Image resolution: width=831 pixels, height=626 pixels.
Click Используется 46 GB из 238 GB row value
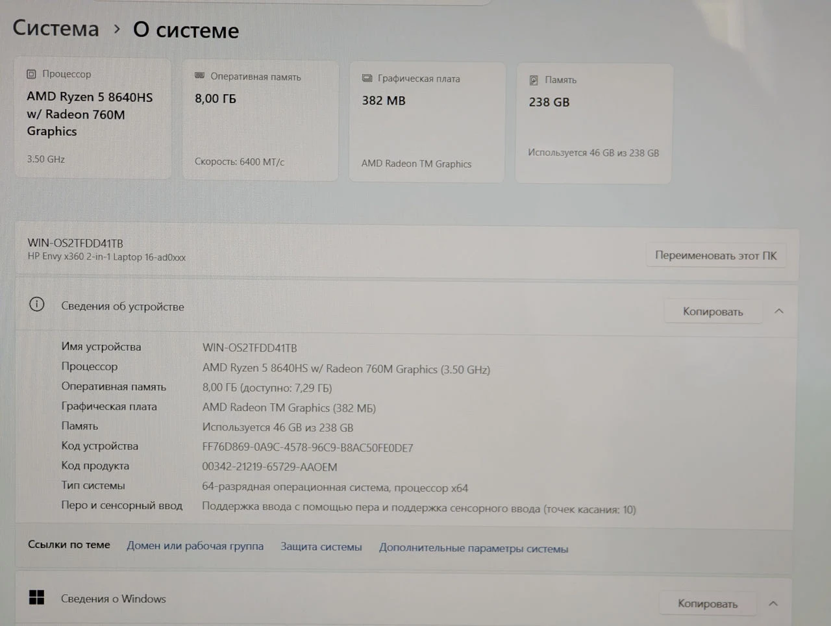click(278, 427)
